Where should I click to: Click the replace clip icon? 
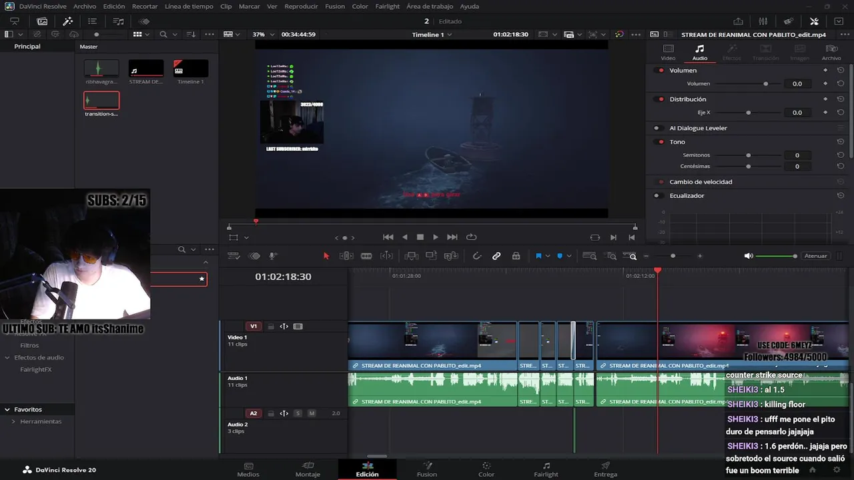point(451,256)
